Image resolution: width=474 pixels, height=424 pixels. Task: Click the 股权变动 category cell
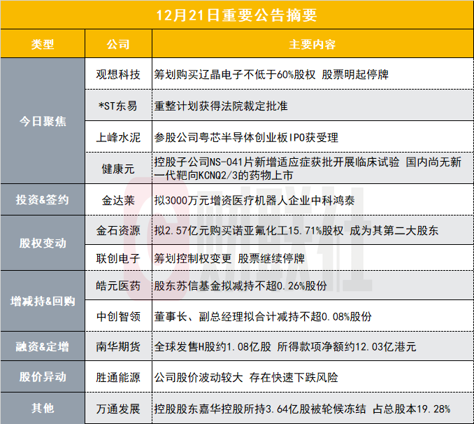click(x=43, y=243)
